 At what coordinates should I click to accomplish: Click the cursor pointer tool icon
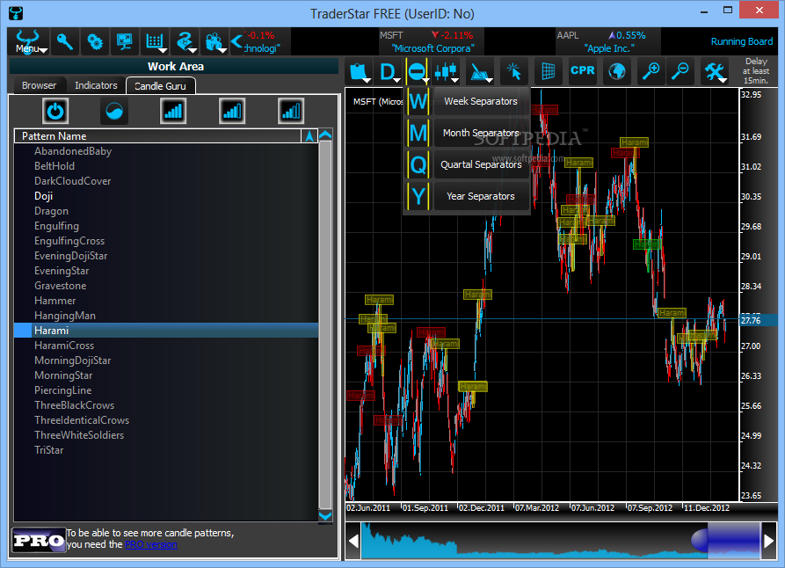click(x=513, y=71)
